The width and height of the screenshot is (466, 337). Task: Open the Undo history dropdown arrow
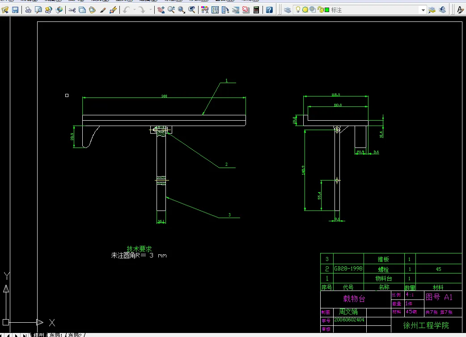pos(134,10)
